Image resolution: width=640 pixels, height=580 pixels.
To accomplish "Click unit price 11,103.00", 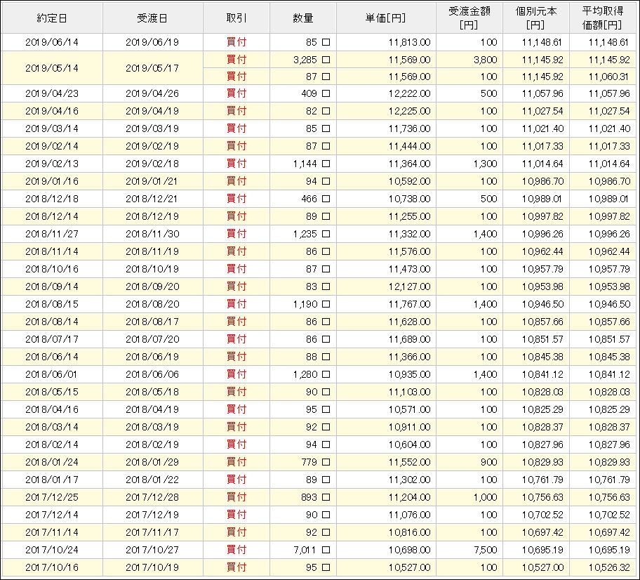I will click(409, 392).
